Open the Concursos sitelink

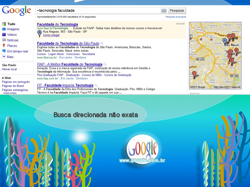tap(73, 54)
